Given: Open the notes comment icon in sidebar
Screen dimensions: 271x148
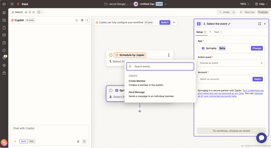Looking at the screenshot, I should pyautogui.click(x=4, y=35).
